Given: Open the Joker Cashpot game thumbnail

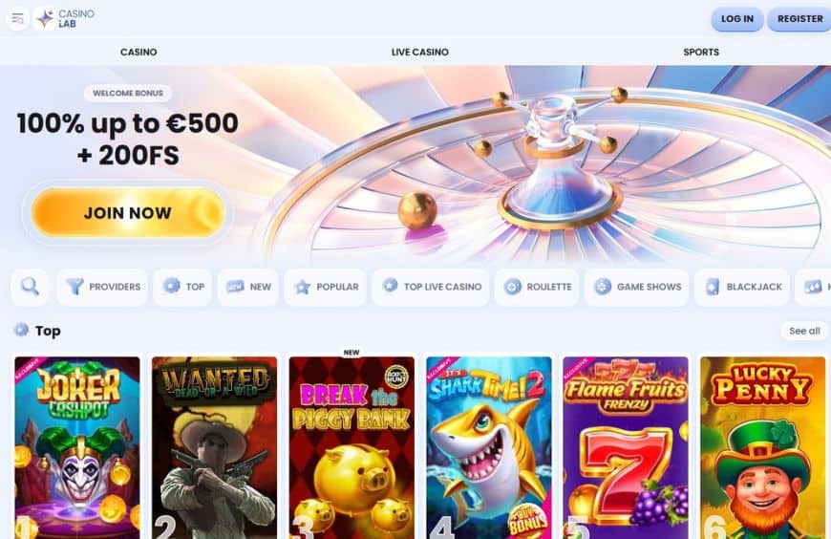Looking at the screenshot, I should pyautogui.click(x=77, y=448).
